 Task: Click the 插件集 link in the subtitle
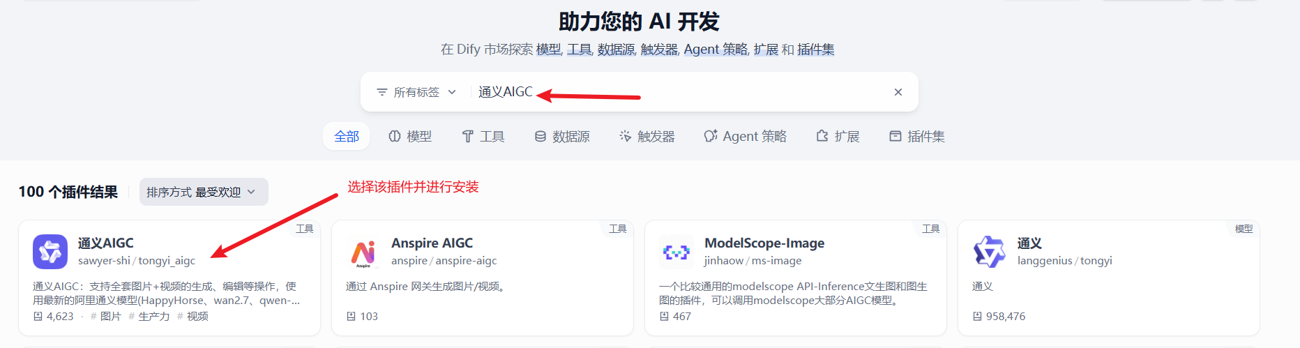pos(816,50)
